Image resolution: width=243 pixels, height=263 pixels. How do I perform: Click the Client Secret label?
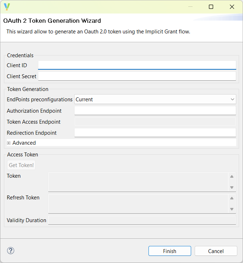(21, 76)
